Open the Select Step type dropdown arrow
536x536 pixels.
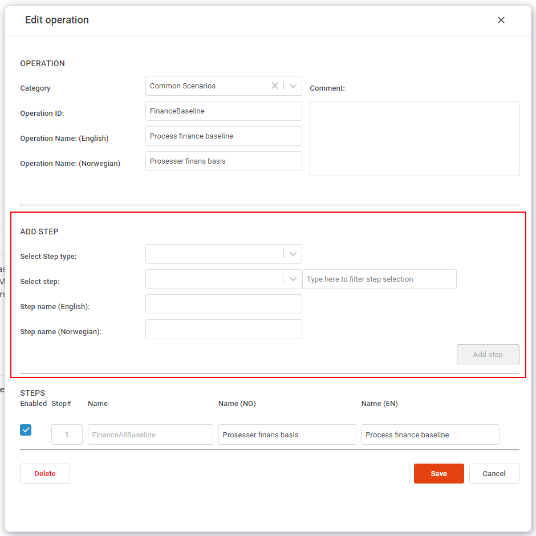pos(293,254)
